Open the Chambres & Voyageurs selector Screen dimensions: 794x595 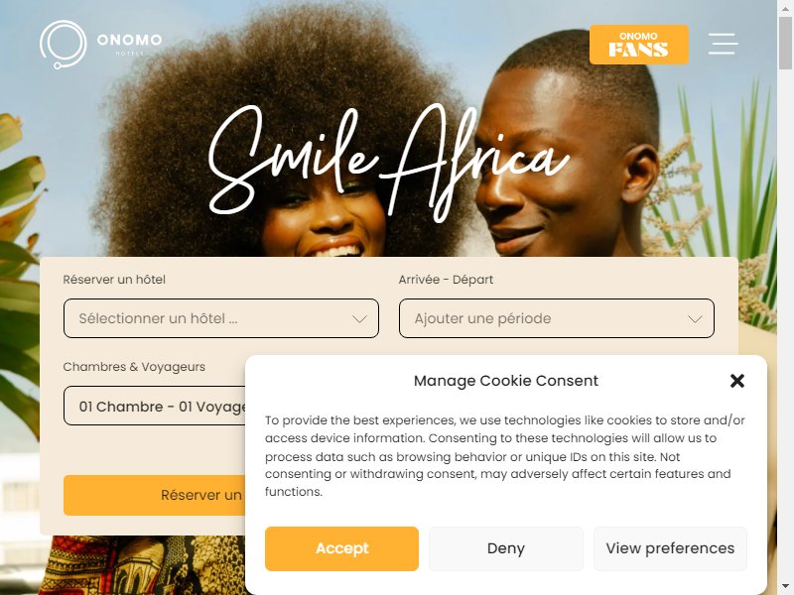pyautogui.click(x=155, y=406)
